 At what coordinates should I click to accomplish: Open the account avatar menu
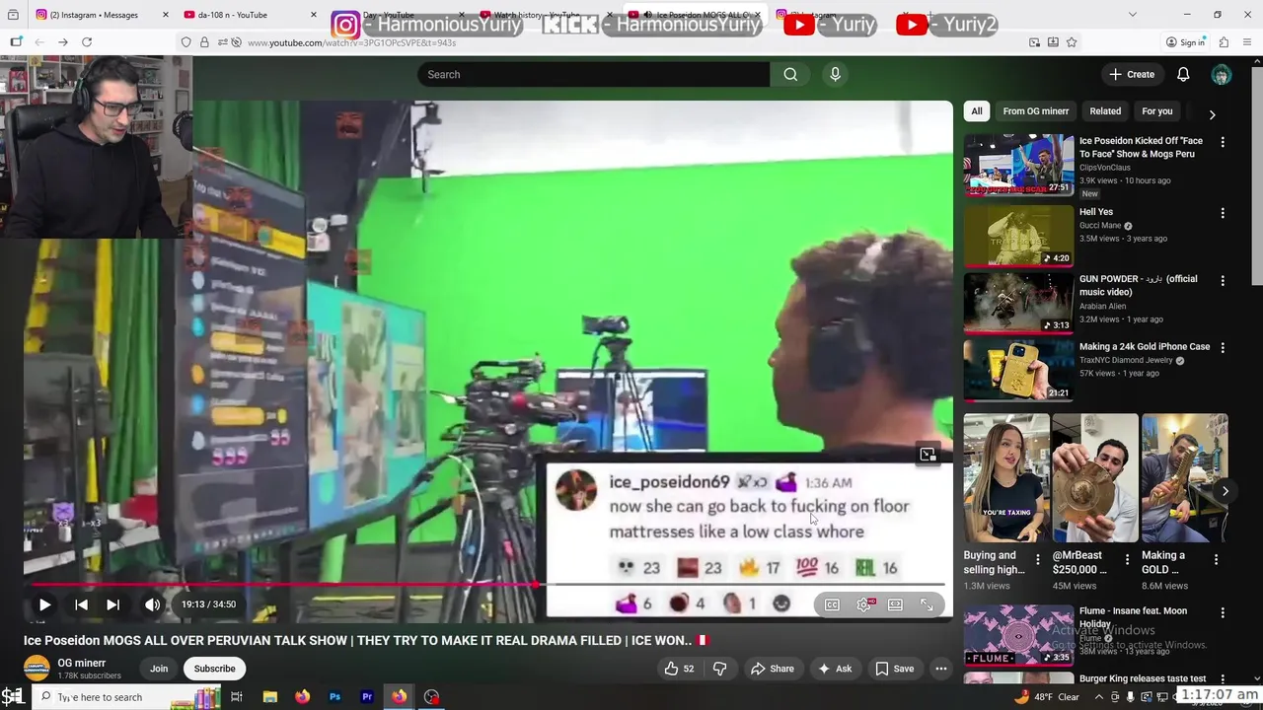click(x=1222, y=75)
